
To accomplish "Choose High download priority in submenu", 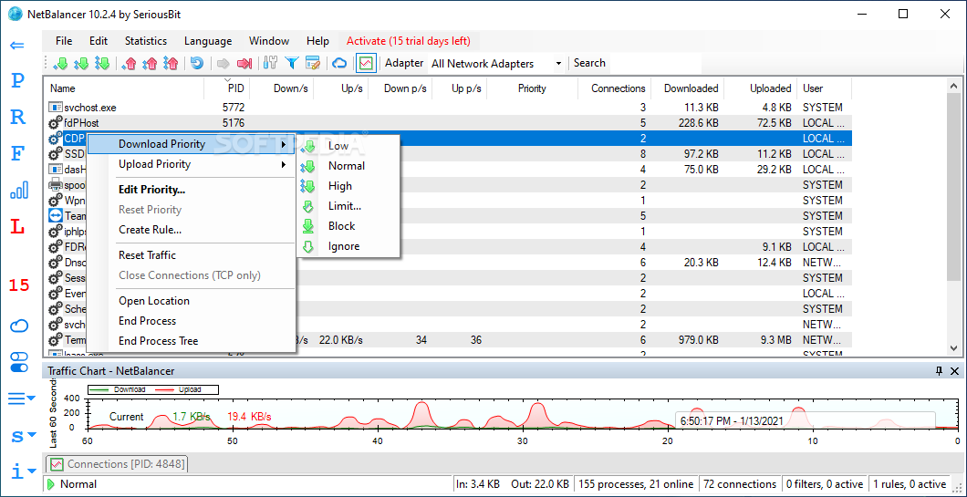I will 349,186.
